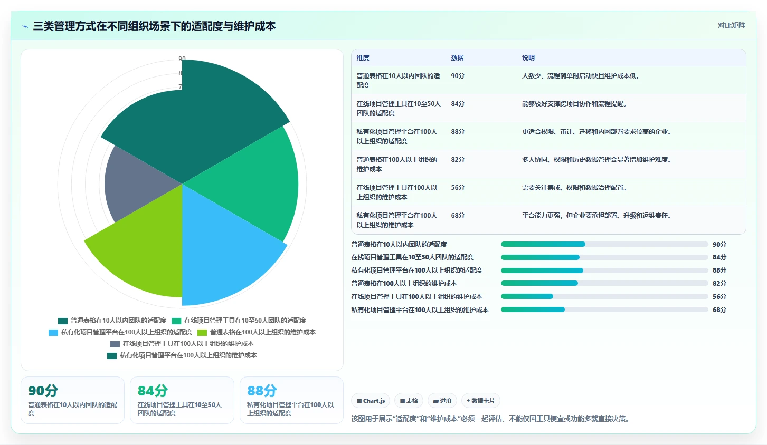Viewport: 767px width, 445px height.
Task: Click description 平台能力更强，但企业要承担部署、升级和运维责任
Action: pyautogui.click(x=598, y=216)
